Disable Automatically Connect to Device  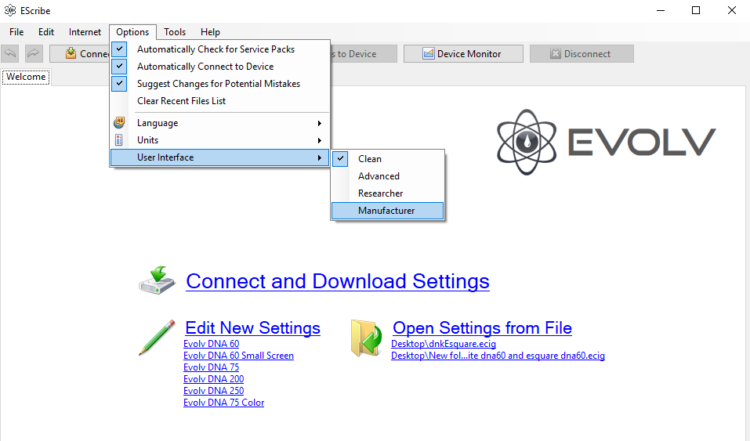pyautogui.click(x=205, y=67)
